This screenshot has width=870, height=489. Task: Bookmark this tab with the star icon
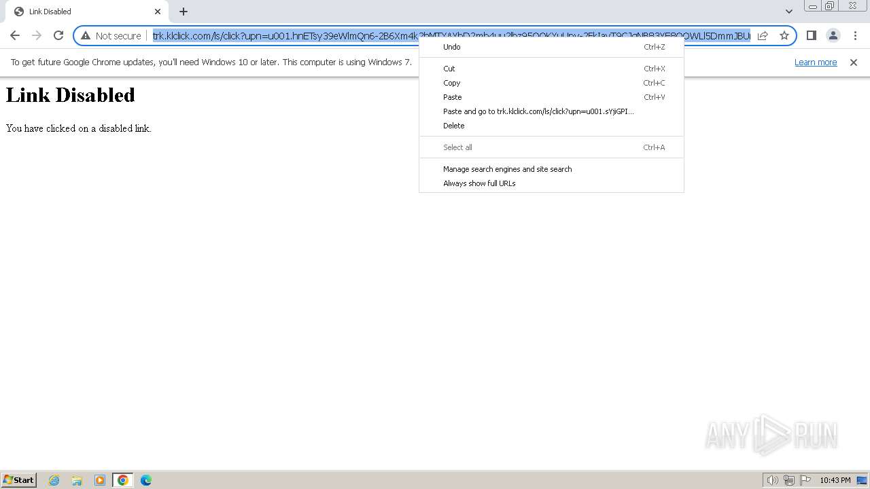[784, 35]
